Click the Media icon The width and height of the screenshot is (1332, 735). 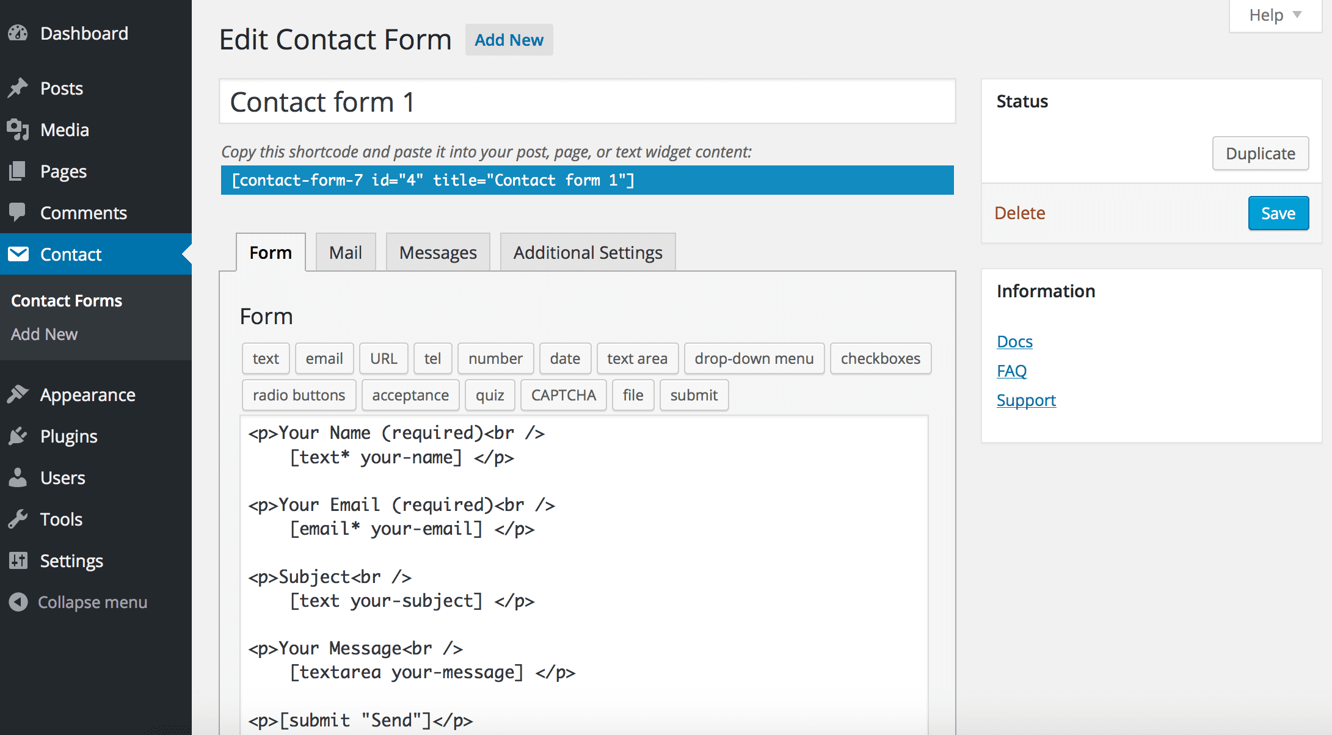(18, 129)
